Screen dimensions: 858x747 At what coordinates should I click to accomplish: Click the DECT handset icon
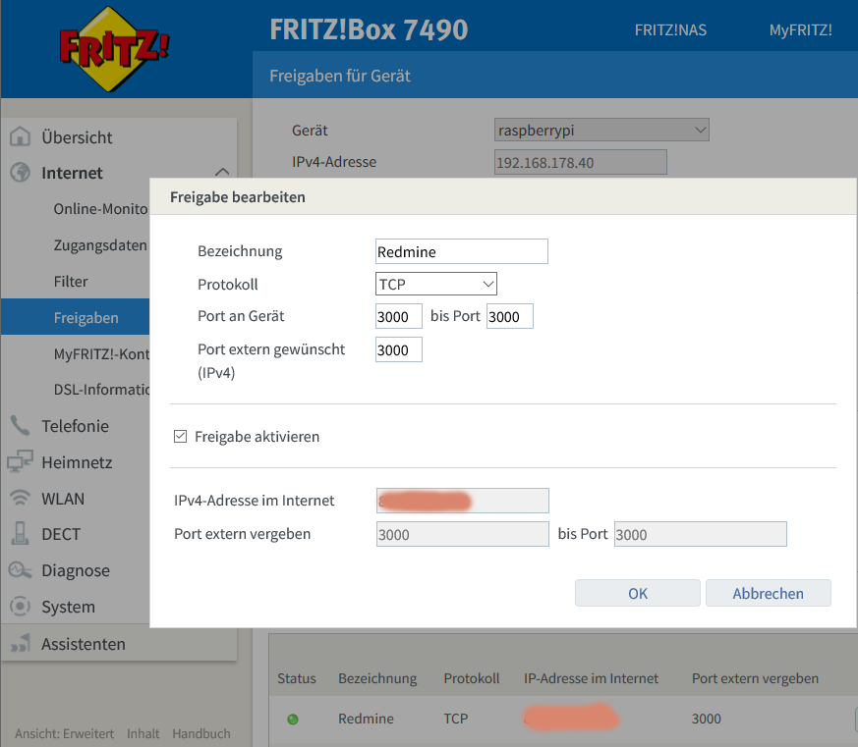point(20,534)
